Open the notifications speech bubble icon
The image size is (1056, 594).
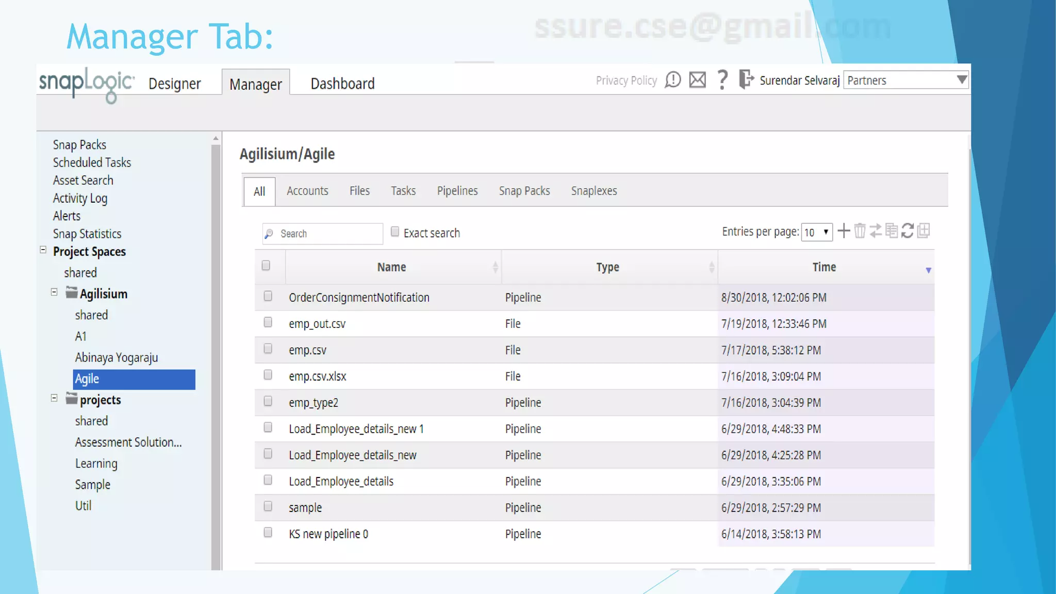tap(673, 80)
